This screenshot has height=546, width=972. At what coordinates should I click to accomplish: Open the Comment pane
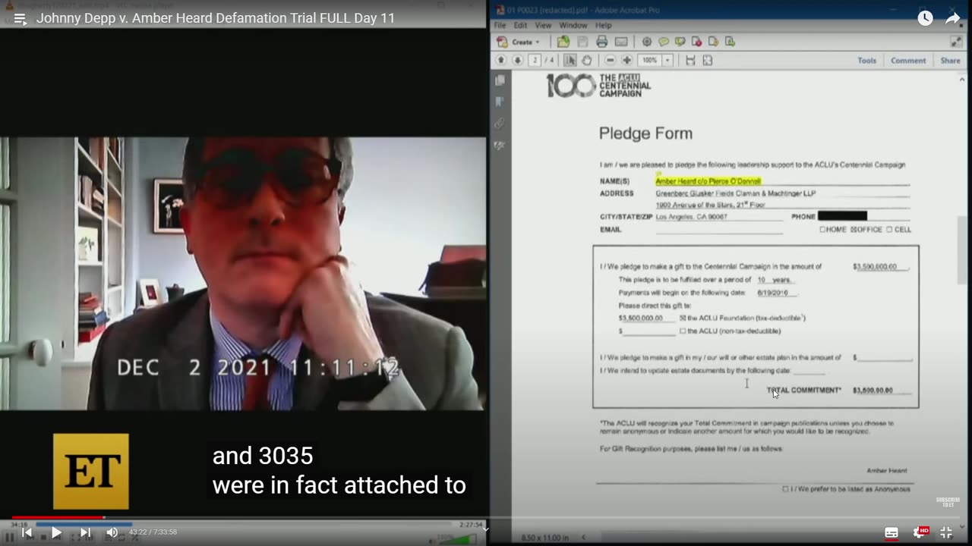pos(908,61)
